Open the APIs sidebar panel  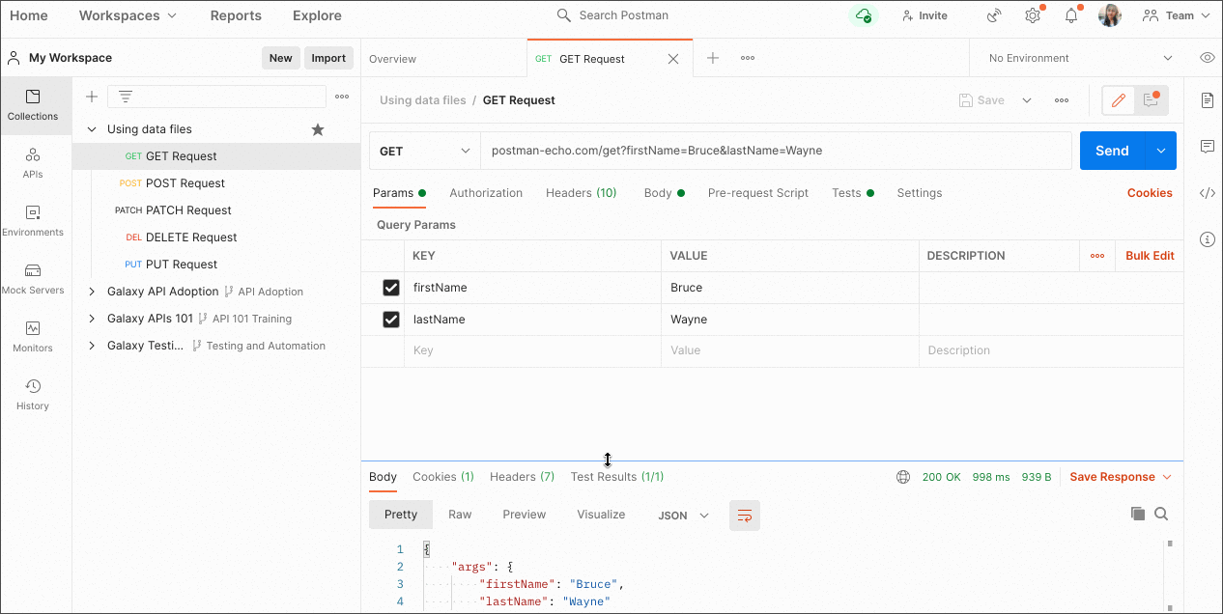[x=33, y=163]
